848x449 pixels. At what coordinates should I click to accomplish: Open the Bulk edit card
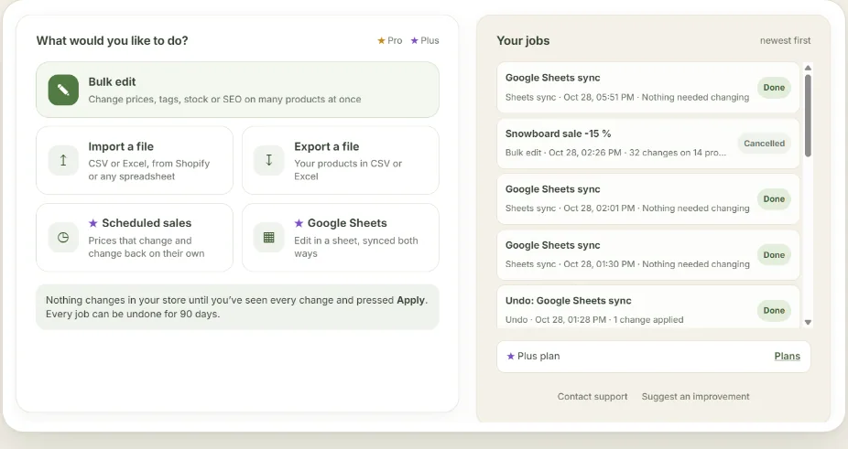click(237, 90)
